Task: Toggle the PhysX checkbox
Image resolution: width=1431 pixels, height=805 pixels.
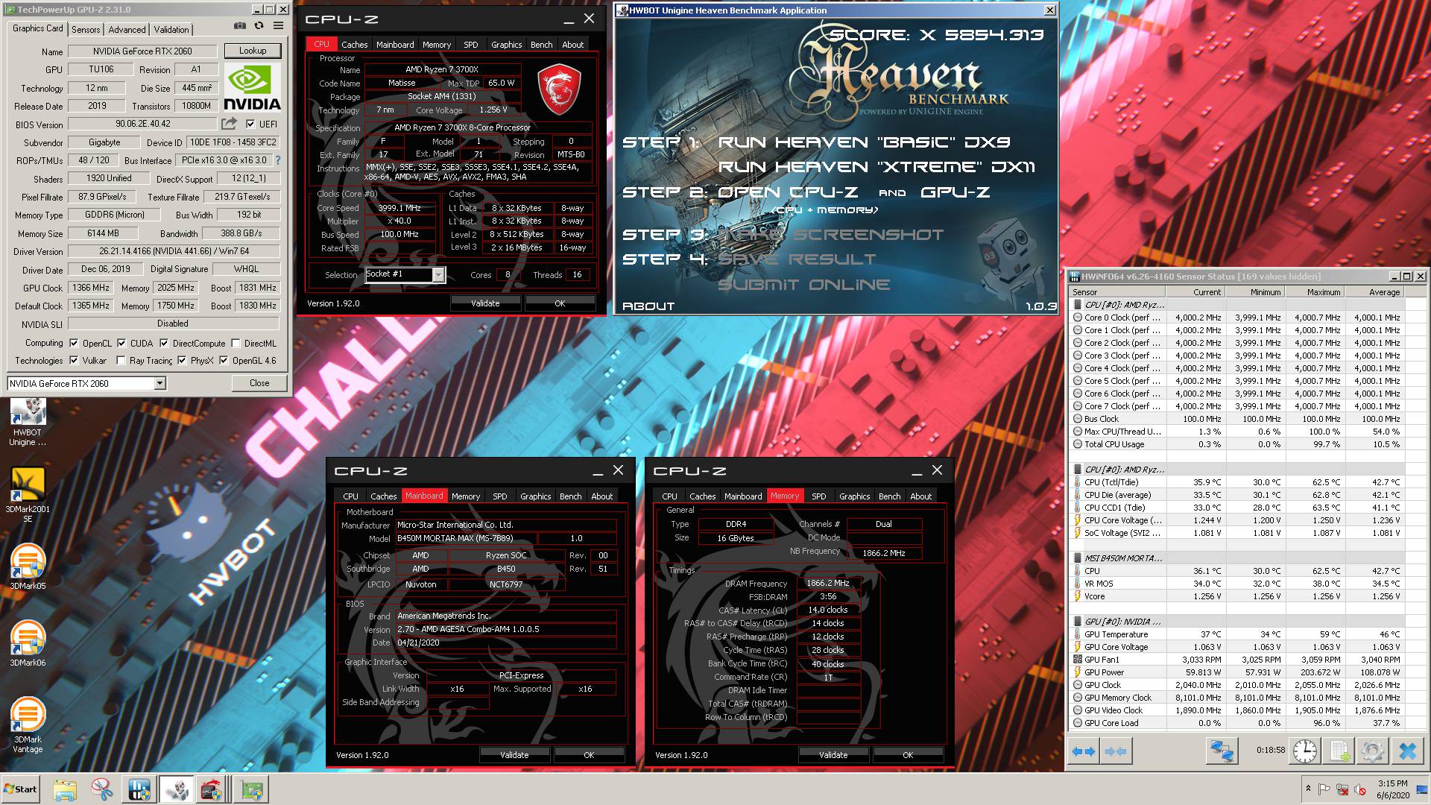Action: (181, 361)
